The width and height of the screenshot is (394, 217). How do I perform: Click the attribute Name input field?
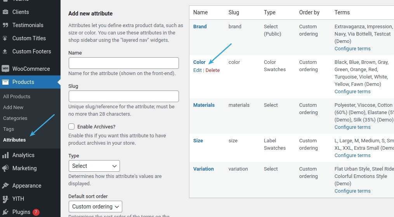(123, 63)
